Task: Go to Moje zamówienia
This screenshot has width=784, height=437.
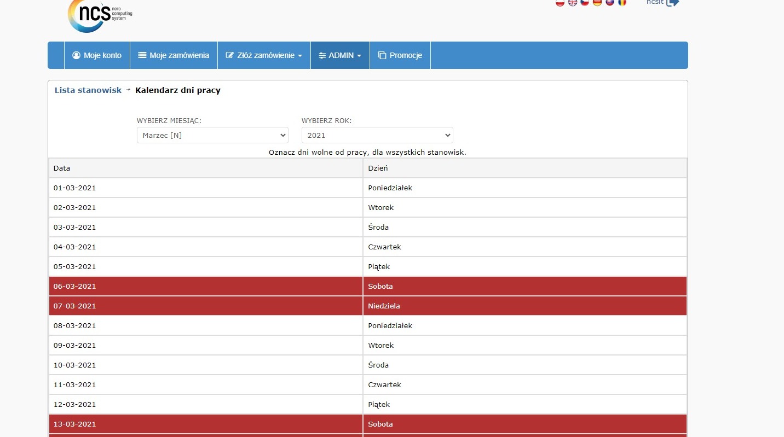Action: pos(174,55)
